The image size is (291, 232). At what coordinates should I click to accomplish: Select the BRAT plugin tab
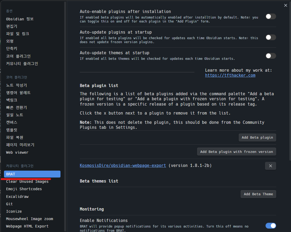32,174
